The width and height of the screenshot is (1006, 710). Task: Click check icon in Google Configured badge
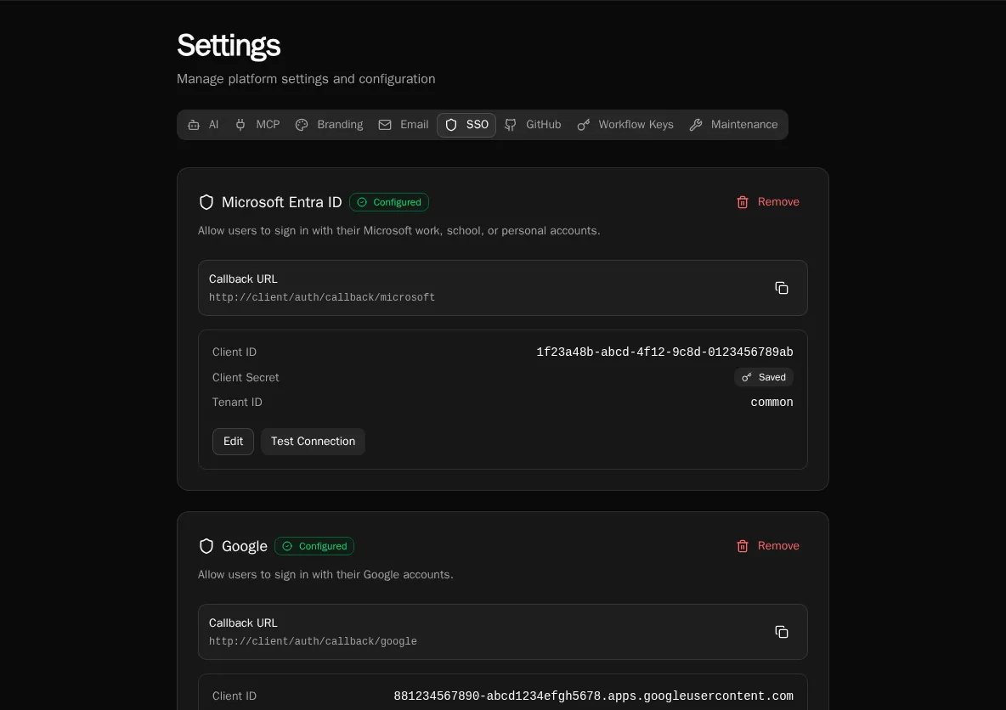287,546
